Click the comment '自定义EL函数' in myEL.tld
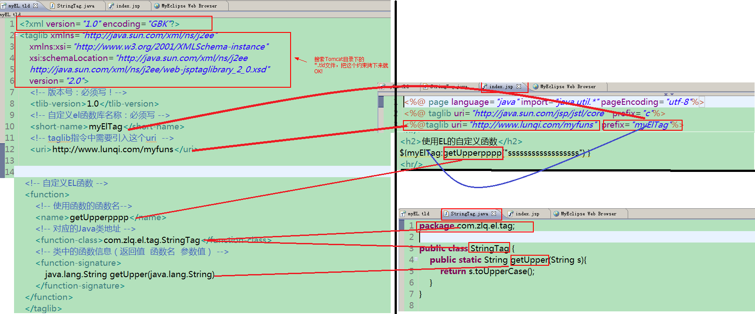Image resolution: width=755 pixels, height=314 pixels. point(66,183)
